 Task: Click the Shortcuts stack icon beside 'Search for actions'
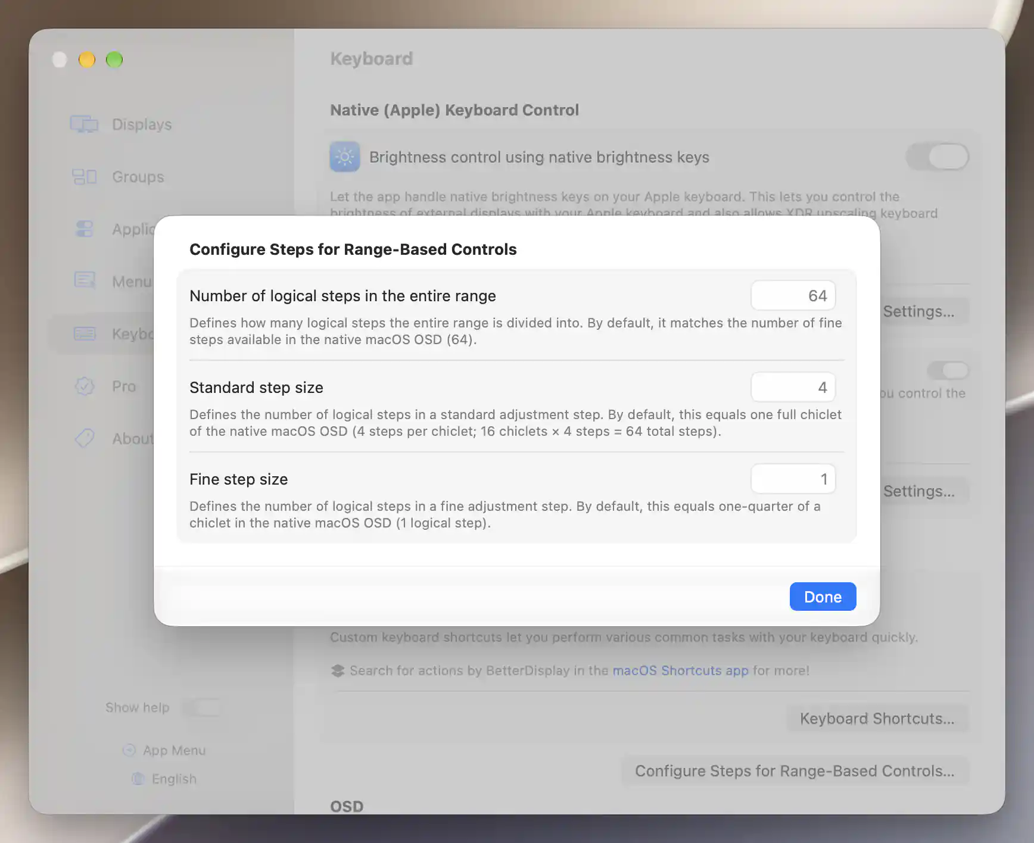click(338, 671)
